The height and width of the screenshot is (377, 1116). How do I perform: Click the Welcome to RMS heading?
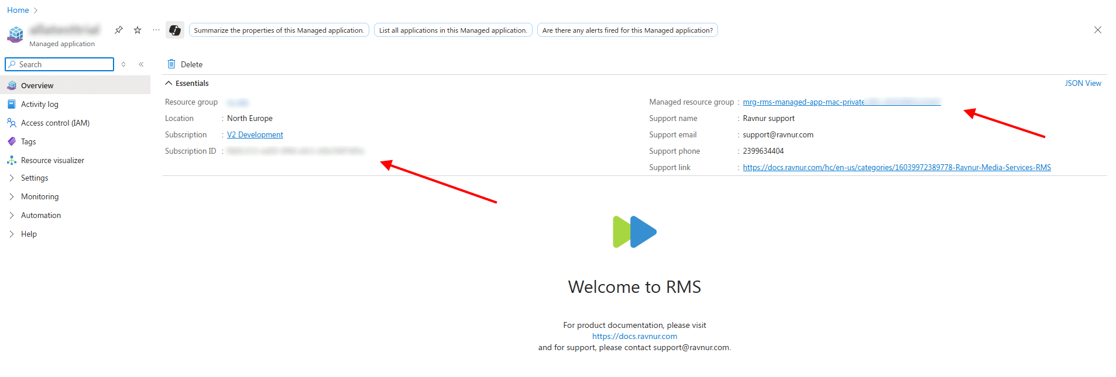[x=634, y=286]
